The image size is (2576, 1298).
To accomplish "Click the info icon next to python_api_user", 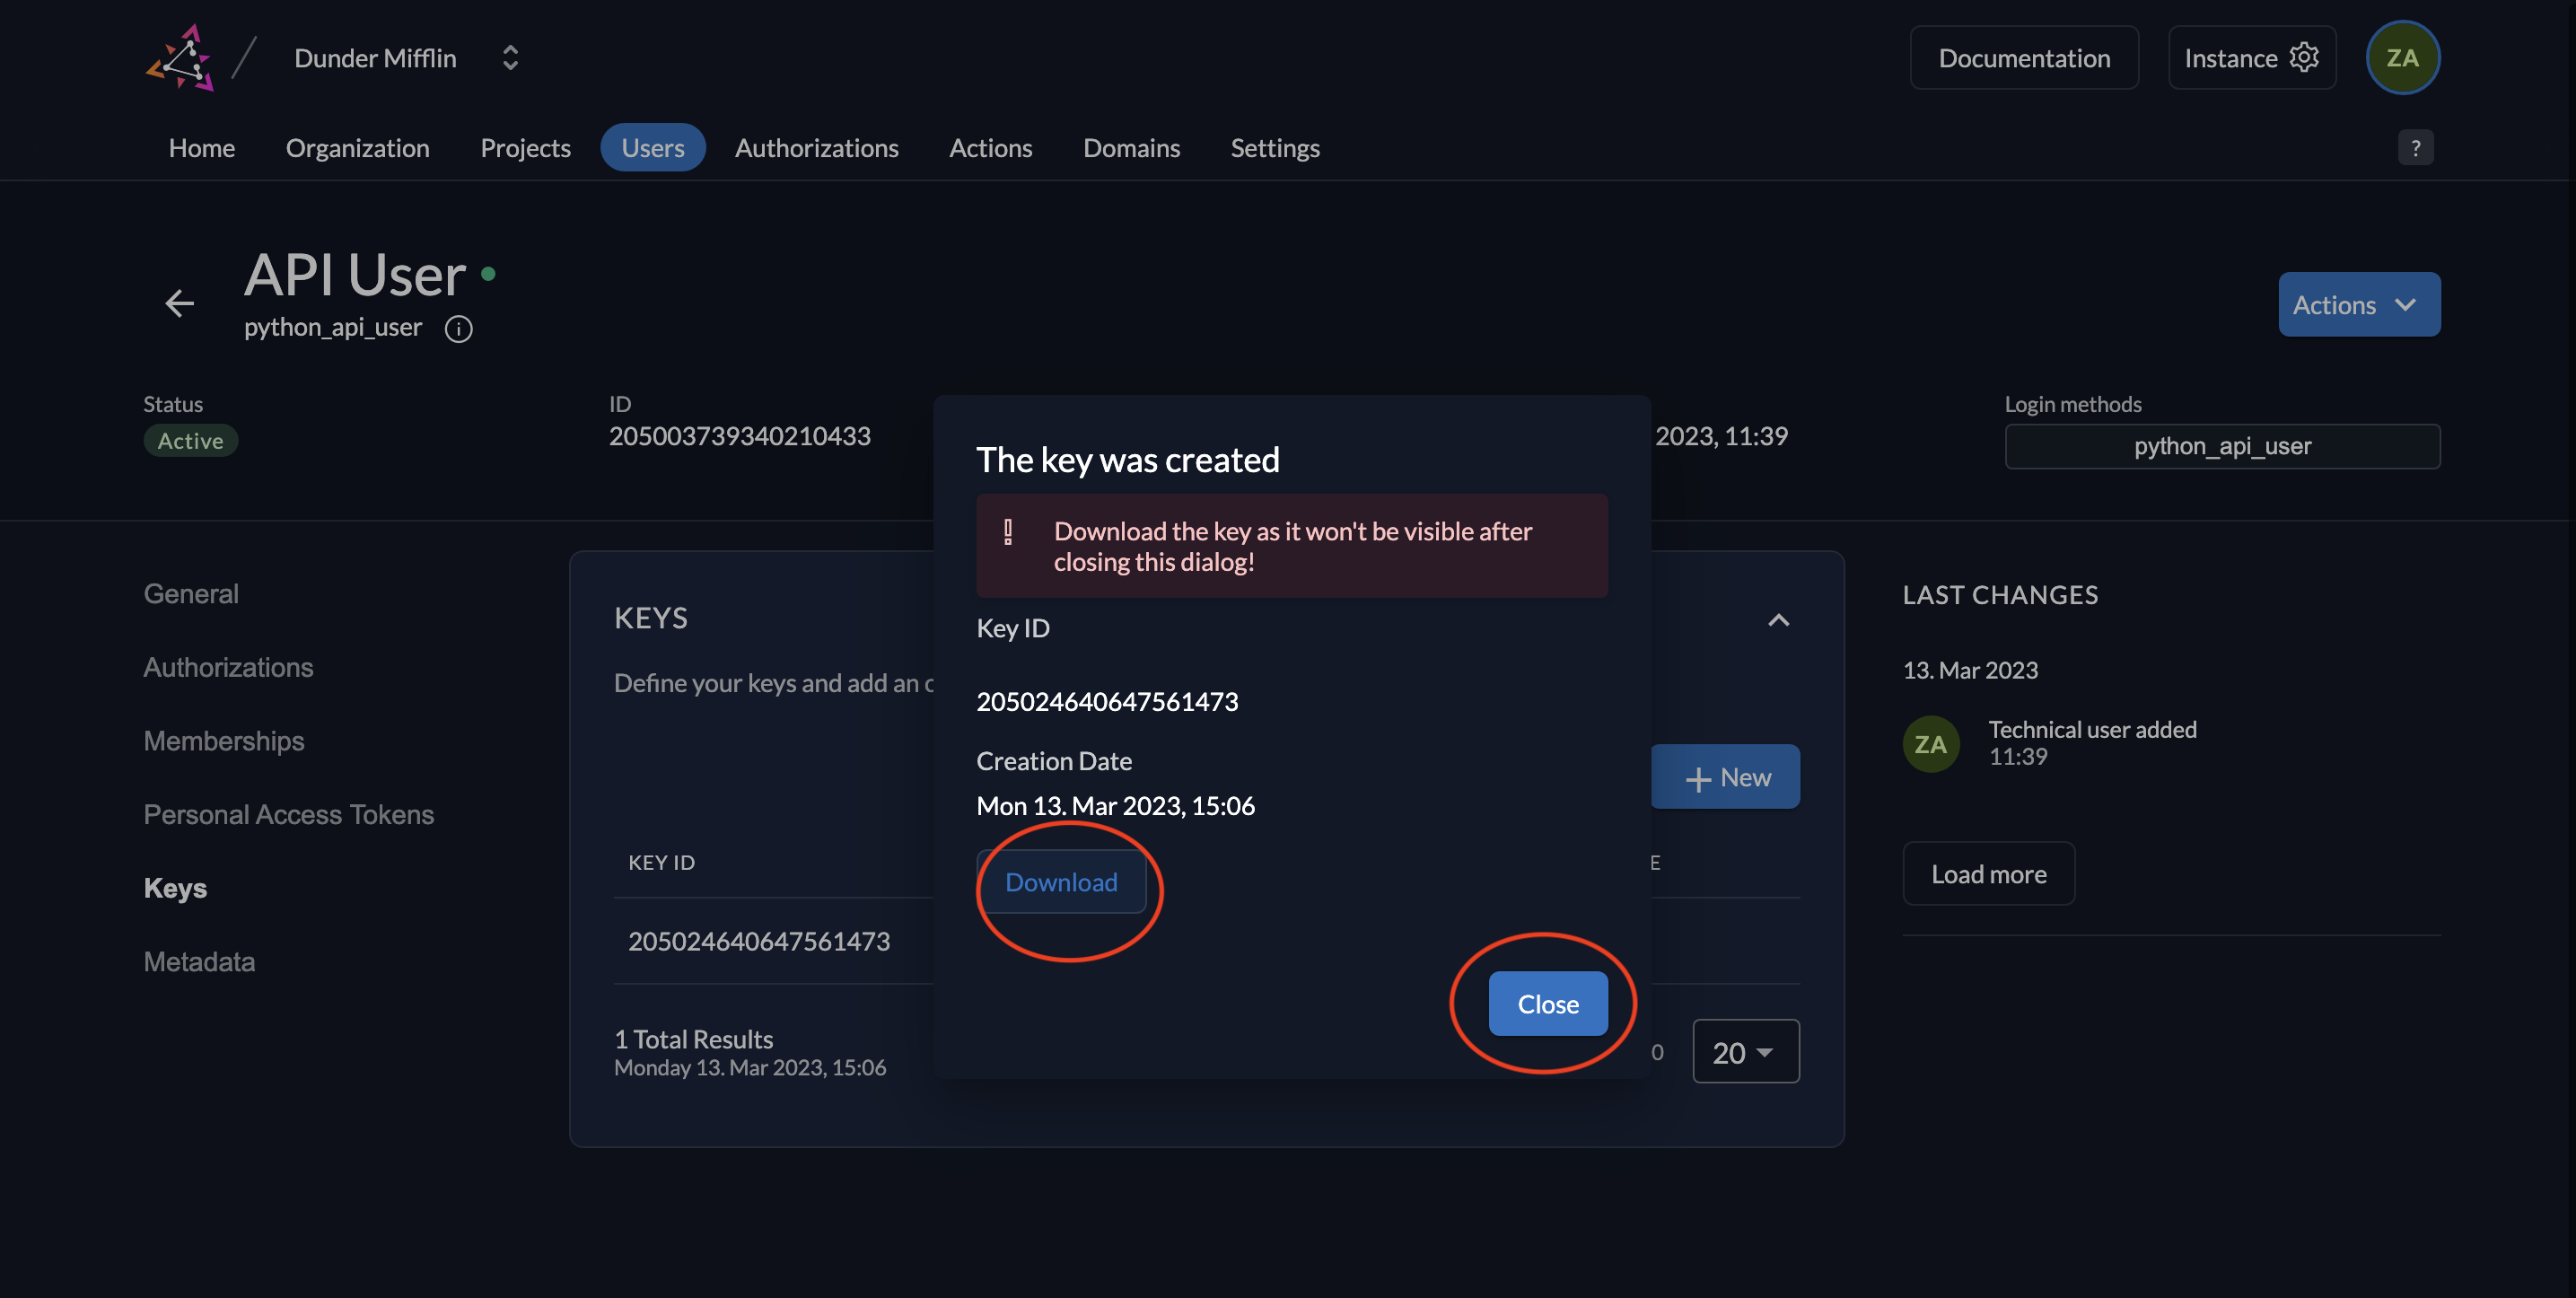I will point(457,326).
